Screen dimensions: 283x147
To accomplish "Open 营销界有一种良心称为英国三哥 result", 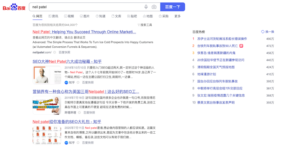I will [x=86, y=92].
